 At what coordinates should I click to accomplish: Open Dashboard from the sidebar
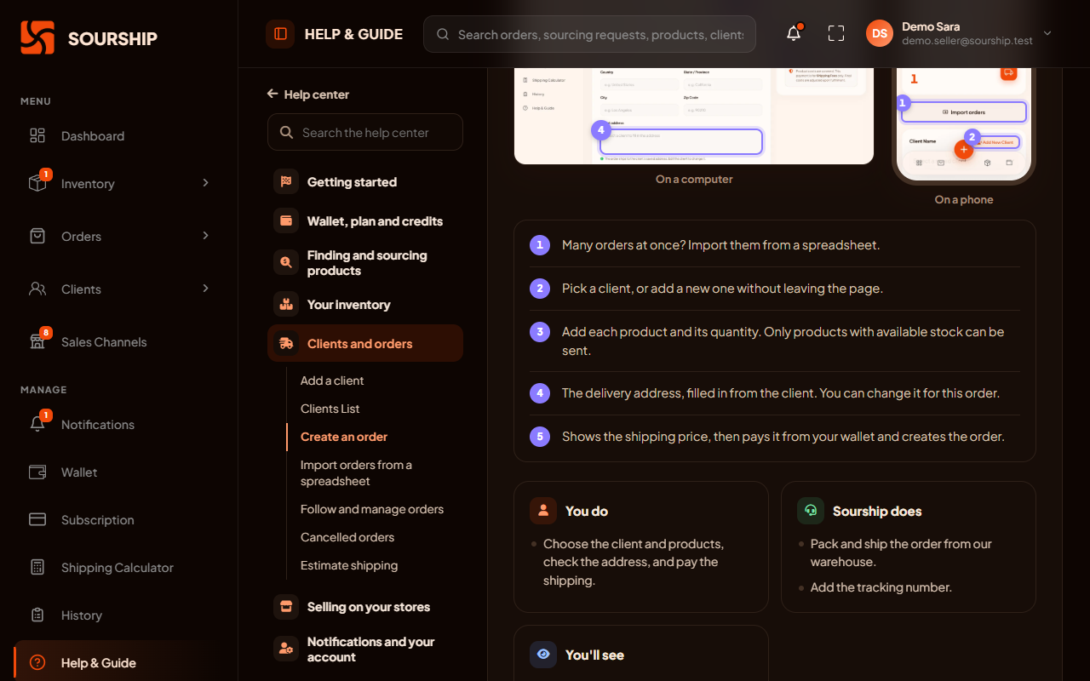(119, 136)
